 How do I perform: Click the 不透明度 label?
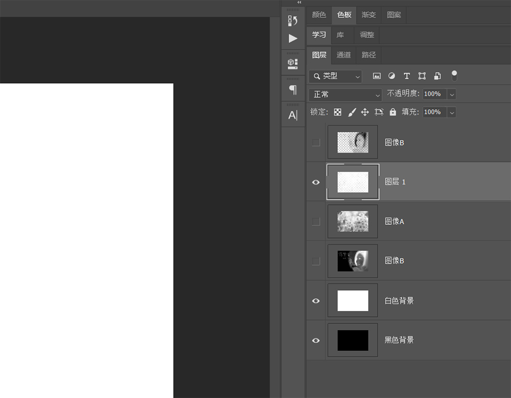(403, 93)
